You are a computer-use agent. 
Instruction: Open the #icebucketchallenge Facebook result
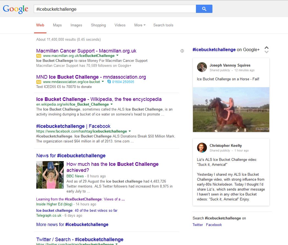coord(73,126)
